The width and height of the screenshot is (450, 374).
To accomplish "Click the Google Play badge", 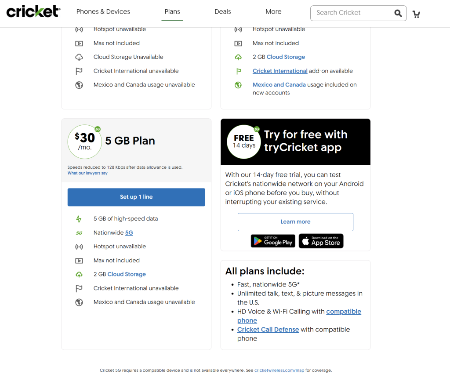I will (273, 241).
